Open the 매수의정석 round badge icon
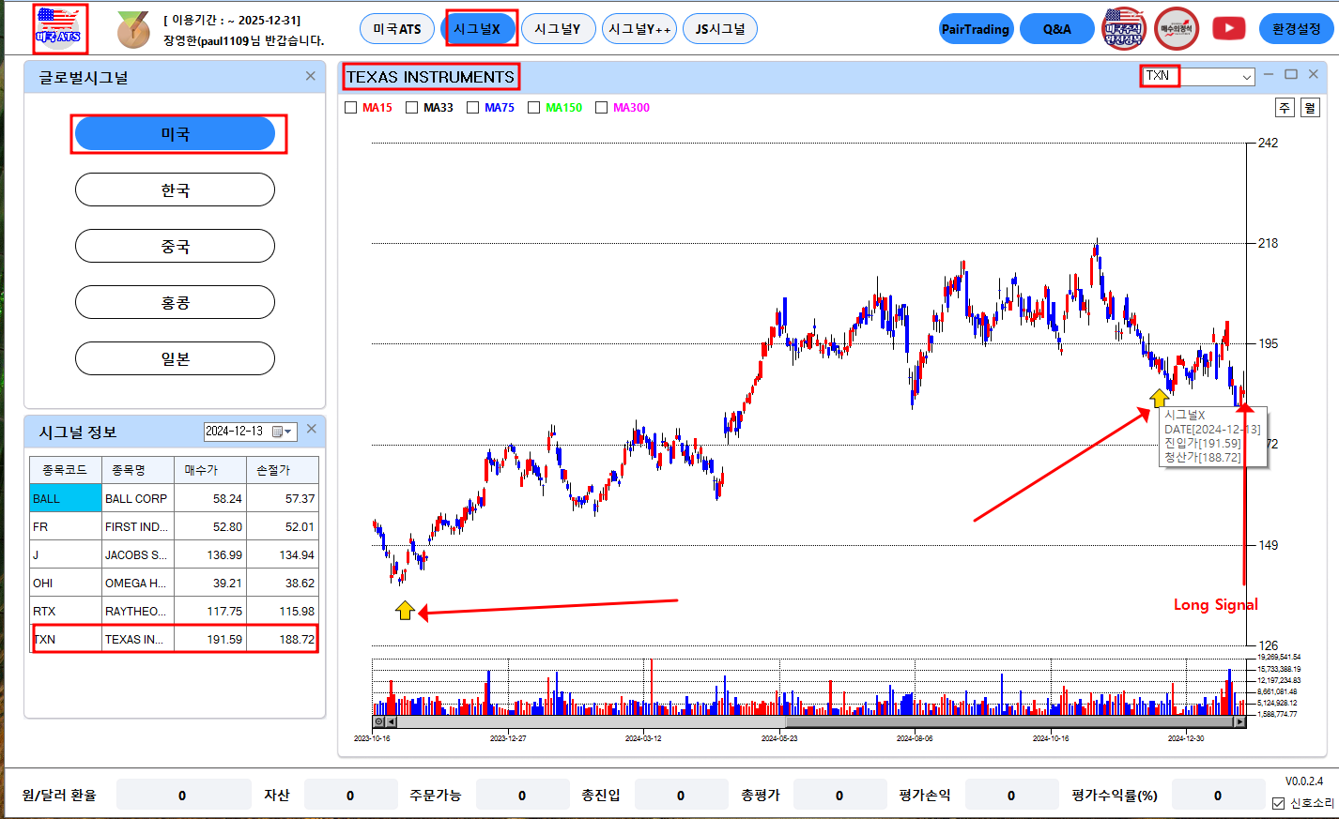Screen dimensions: 1339x819 pyautogui.click(x=1177, y=28)
